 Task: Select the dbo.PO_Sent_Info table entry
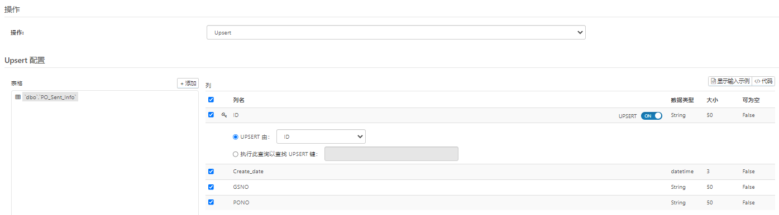[x=50, y=97]
